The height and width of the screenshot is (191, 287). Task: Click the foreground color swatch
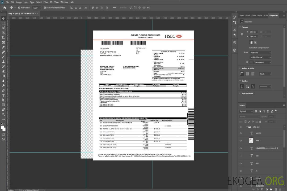2,127
